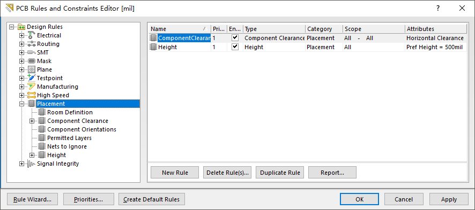Image resolution: width=475 pixels, height=210 pixels.
Task: Click the New Rule button
Action: click(175, 173)
